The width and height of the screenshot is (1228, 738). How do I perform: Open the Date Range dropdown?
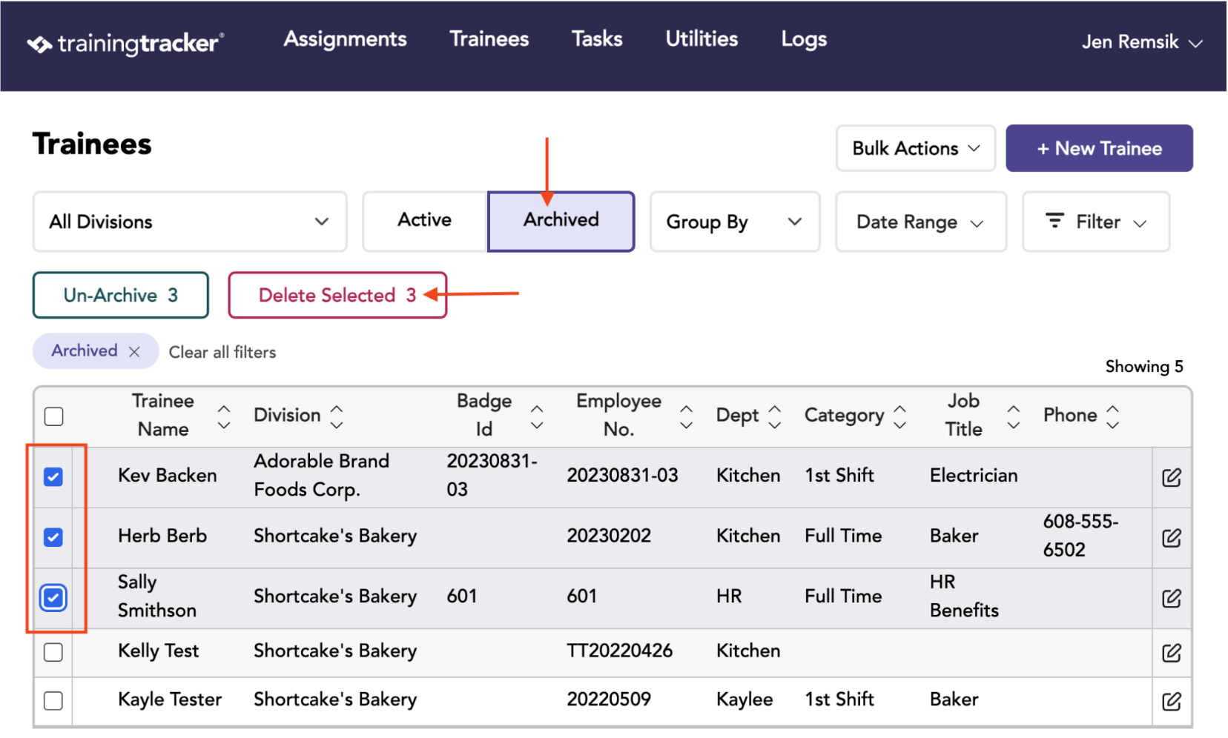921,222
